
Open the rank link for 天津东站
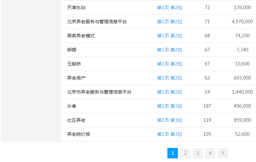click(170, 8)
